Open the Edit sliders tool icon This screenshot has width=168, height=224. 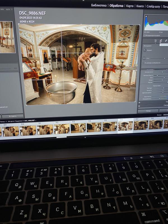[156, 41]
